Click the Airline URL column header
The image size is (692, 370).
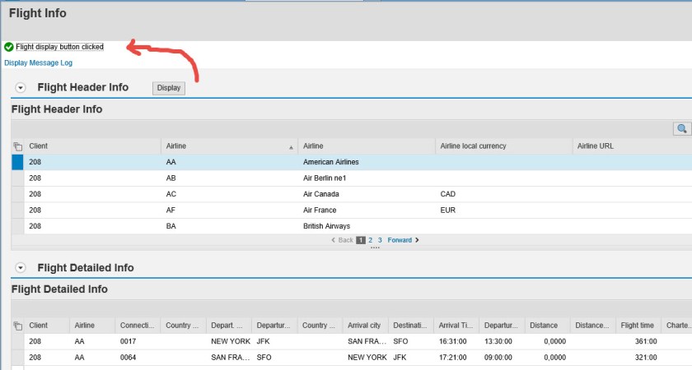[x=596, y=146]
